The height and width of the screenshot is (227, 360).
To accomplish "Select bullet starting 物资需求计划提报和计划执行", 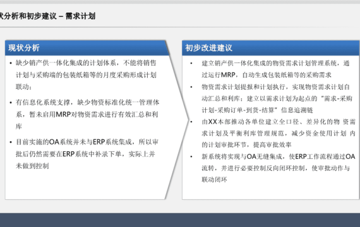I will (x=277, y=98).
